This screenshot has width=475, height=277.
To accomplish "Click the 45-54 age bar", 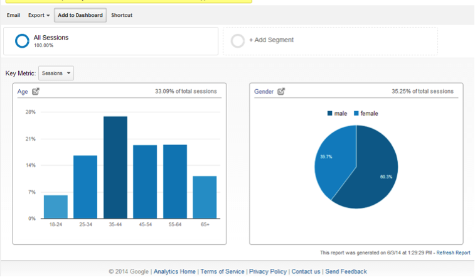I will click(x=145, y=182).
